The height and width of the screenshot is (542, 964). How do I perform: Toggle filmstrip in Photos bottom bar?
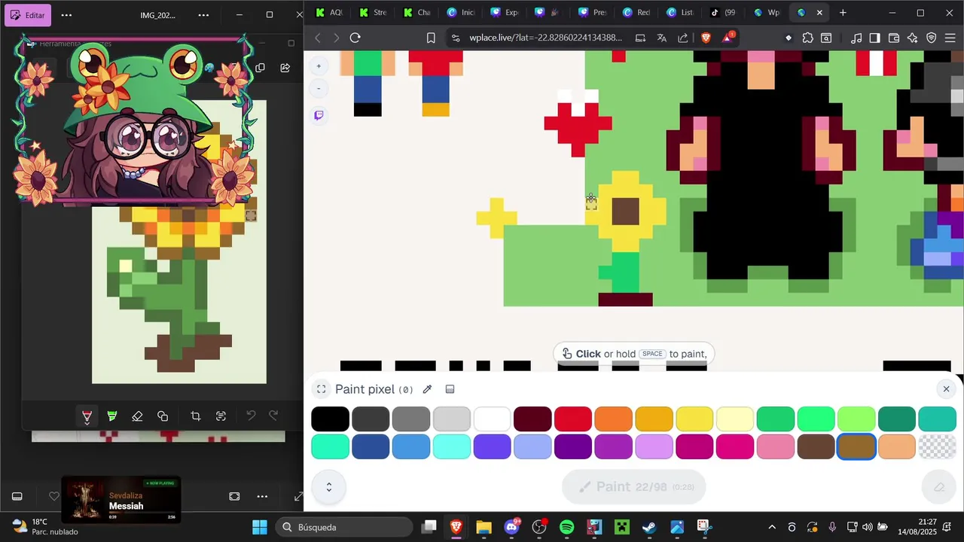[x=17, y=497]
